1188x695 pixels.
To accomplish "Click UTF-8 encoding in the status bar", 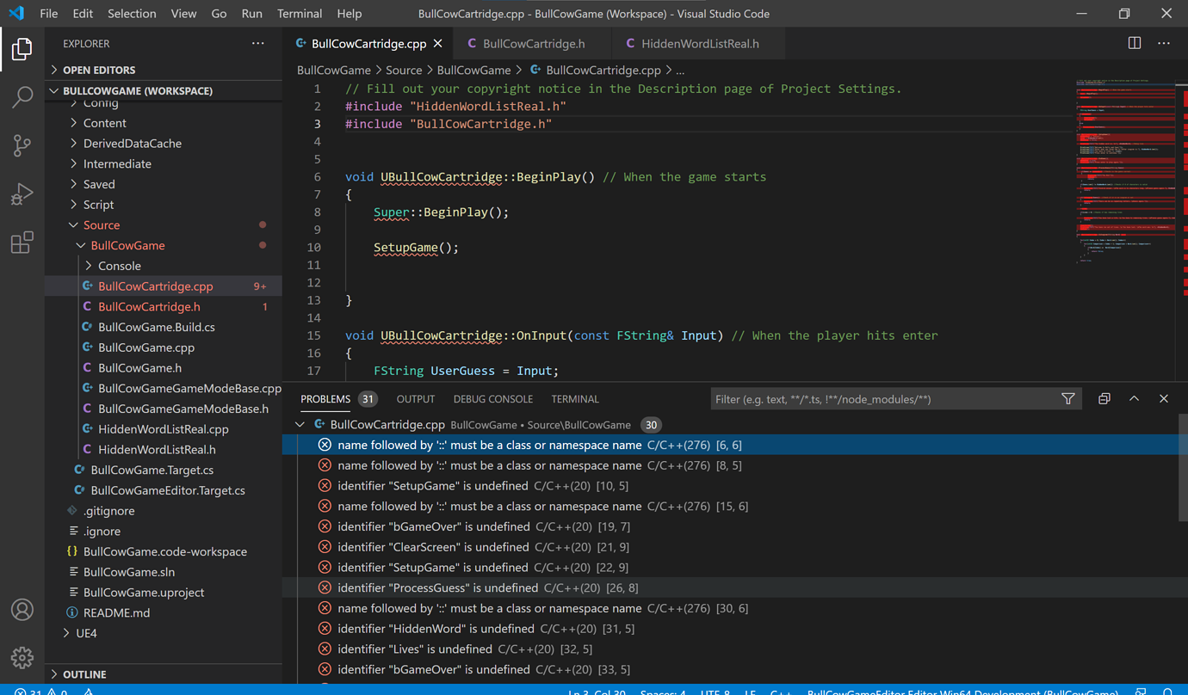I will click(x=713, y=691).
